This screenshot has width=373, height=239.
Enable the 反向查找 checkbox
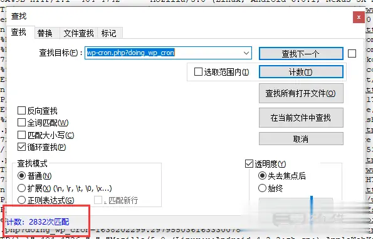22,111
